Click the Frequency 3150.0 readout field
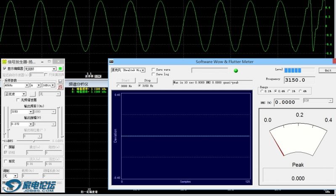Screen dimensions: 336x196 click(299, 80)
